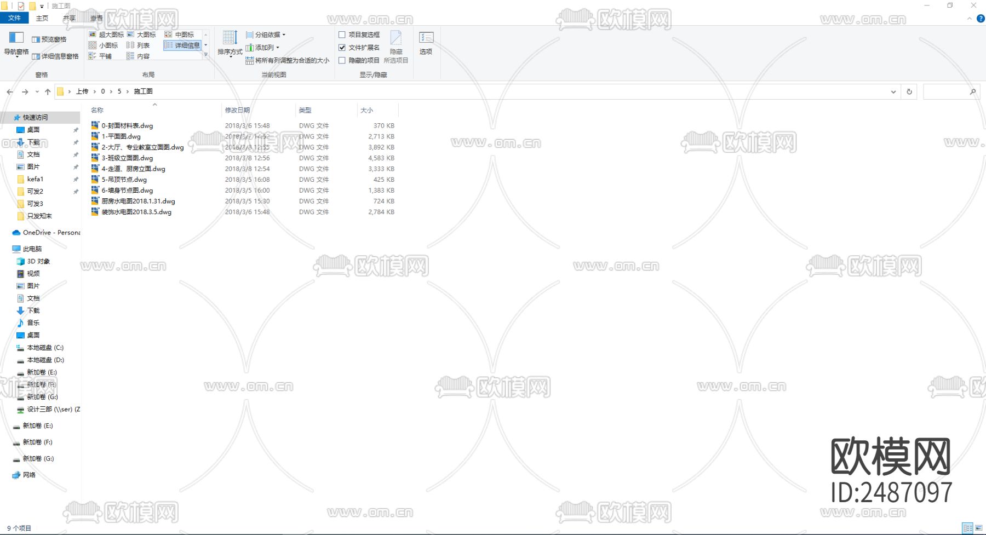The width and height of the screenshot is (986, 535).
Task: Choose the 大图标 layout
Action: pyautogui.click(x=142, y=34)
